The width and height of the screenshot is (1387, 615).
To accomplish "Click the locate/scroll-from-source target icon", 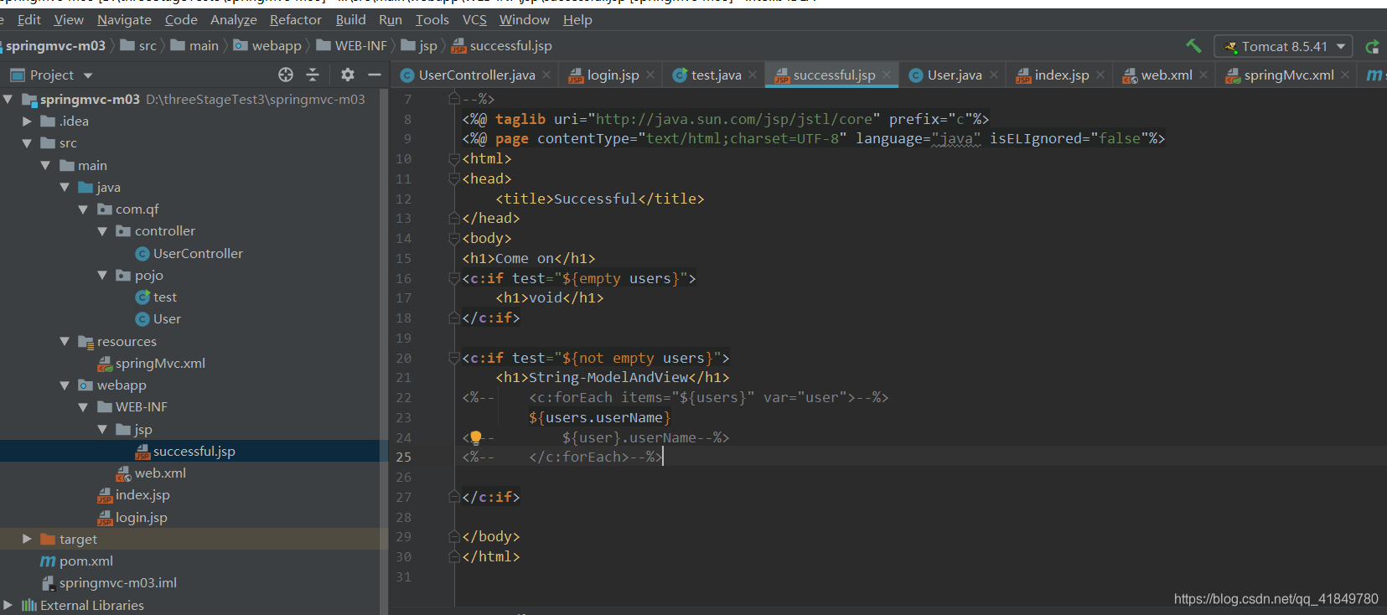I will [286, 75].
